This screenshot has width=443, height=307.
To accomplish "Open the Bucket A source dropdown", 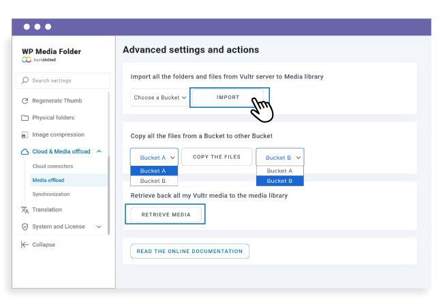I will point(154,157).
